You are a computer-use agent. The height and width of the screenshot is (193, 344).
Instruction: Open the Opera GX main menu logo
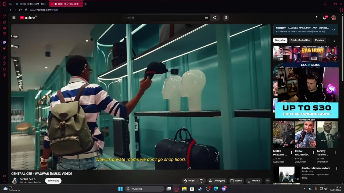4,4
